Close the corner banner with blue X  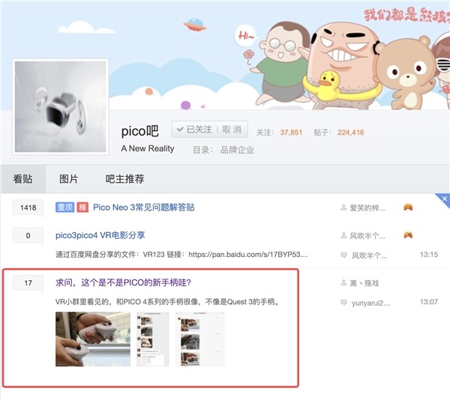[x=445, y=199]
